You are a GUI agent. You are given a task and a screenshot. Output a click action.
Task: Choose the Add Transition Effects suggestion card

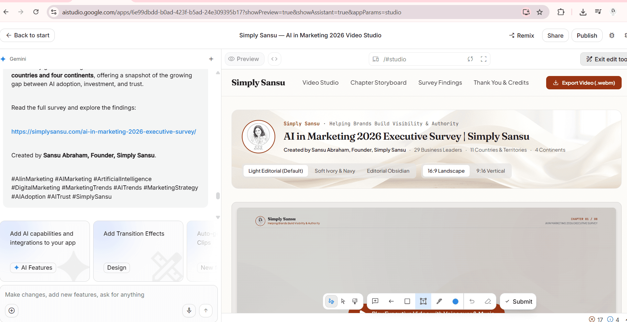click(x=138, y=251)
